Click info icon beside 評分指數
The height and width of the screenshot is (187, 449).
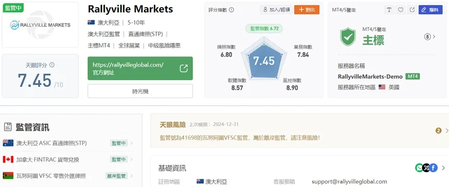pyautogui.click(x=232, y=10)
